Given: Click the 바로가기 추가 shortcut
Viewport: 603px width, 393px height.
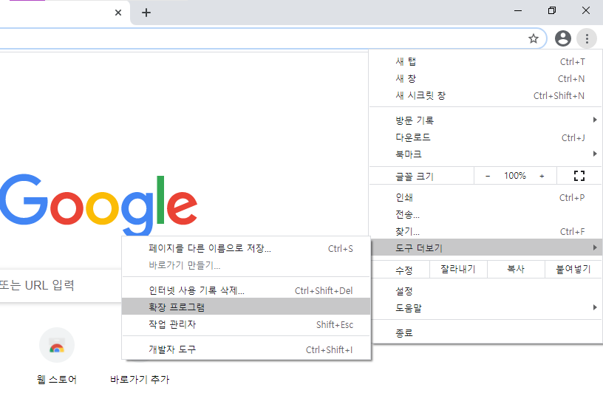Looking at the screenshot, I should pos(140,380).
